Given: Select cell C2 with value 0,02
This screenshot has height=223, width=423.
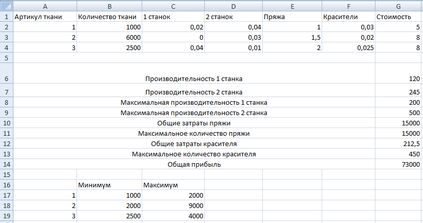Looking at the screenshot, I should [x=173, y=27].
